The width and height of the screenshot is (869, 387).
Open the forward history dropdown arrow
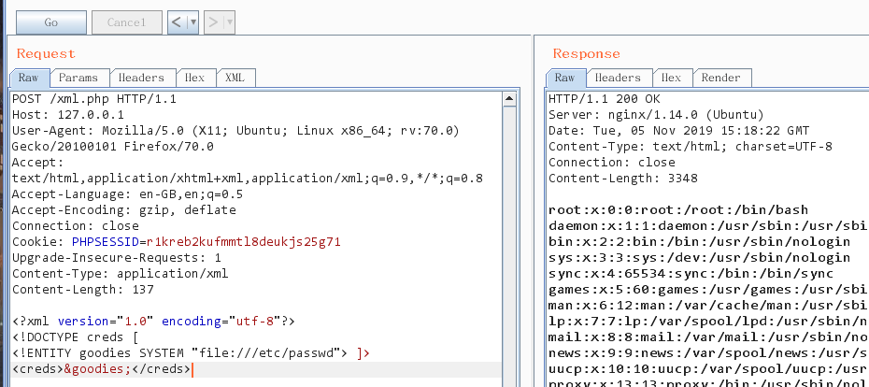pyautogui.click(x=229, y=22)
